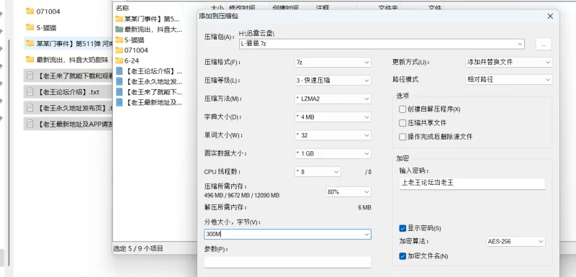Select 【老王永久地址发布页】 name in left pane
Image resolution: width=576 pixels, height=277 pixels.
coord(75,108)
